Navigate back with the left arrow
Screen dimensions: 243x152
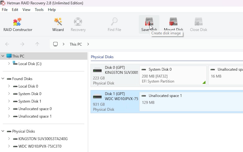(7, 44)
